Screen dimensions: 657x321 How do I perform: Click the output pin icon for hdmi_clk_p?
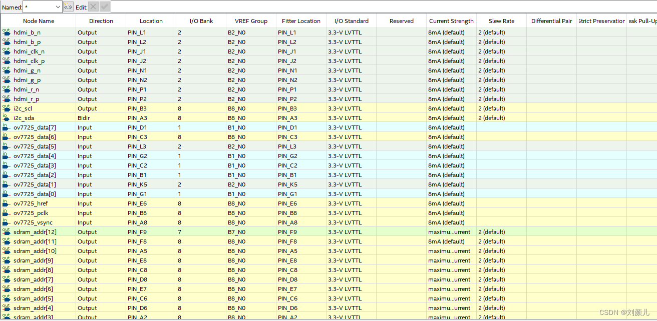pyautogui.click(x=6, y=61)
